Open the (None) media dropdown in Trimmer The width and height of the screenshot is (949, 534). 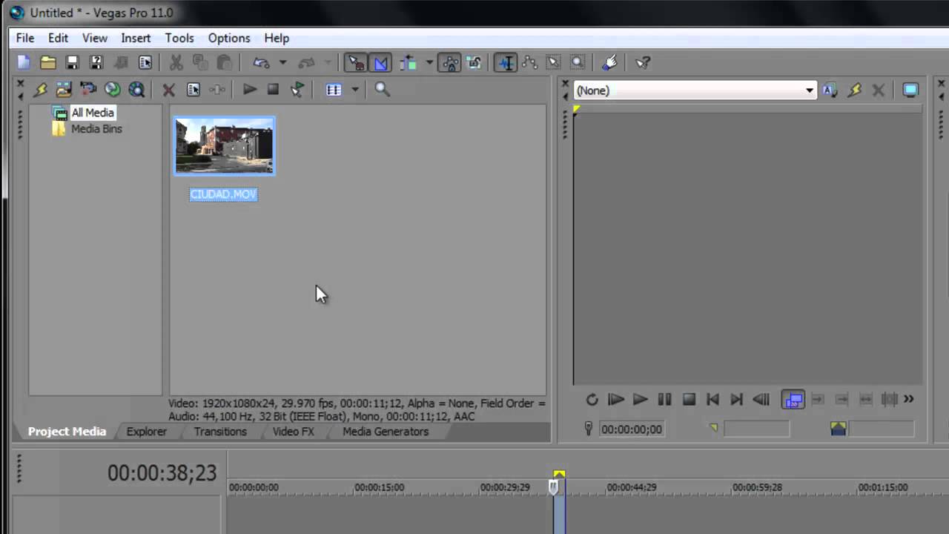[x=695, y=90]
